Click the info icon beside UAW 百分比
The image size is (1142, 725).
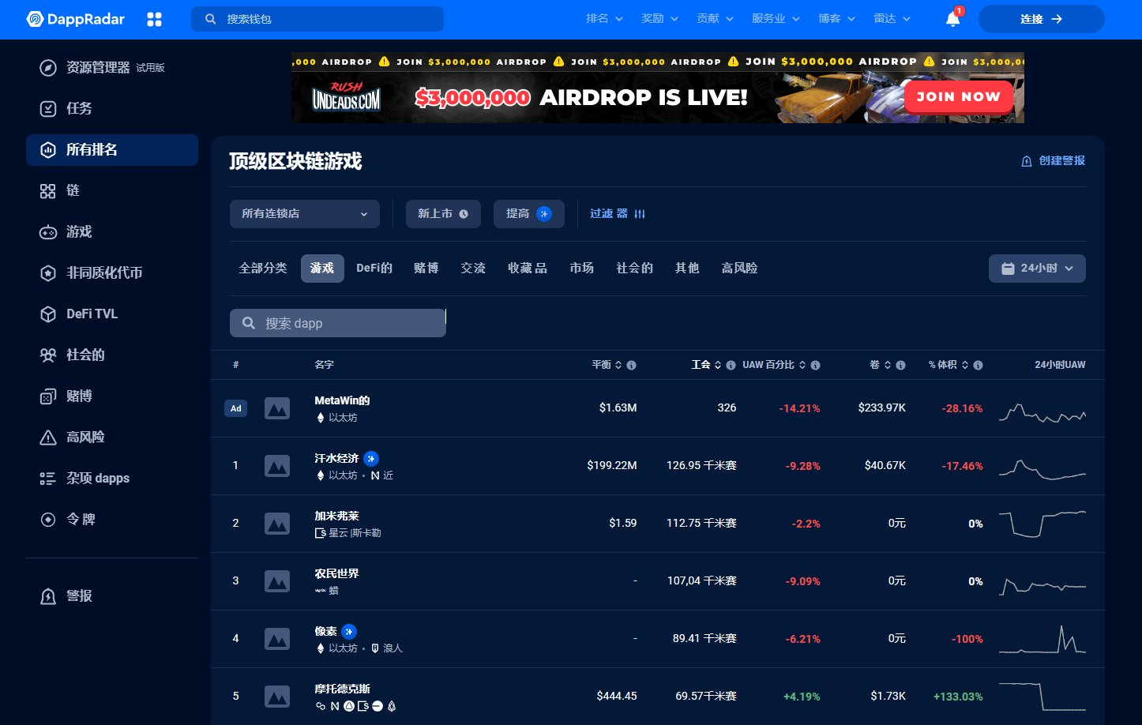[x=816, y=365]
